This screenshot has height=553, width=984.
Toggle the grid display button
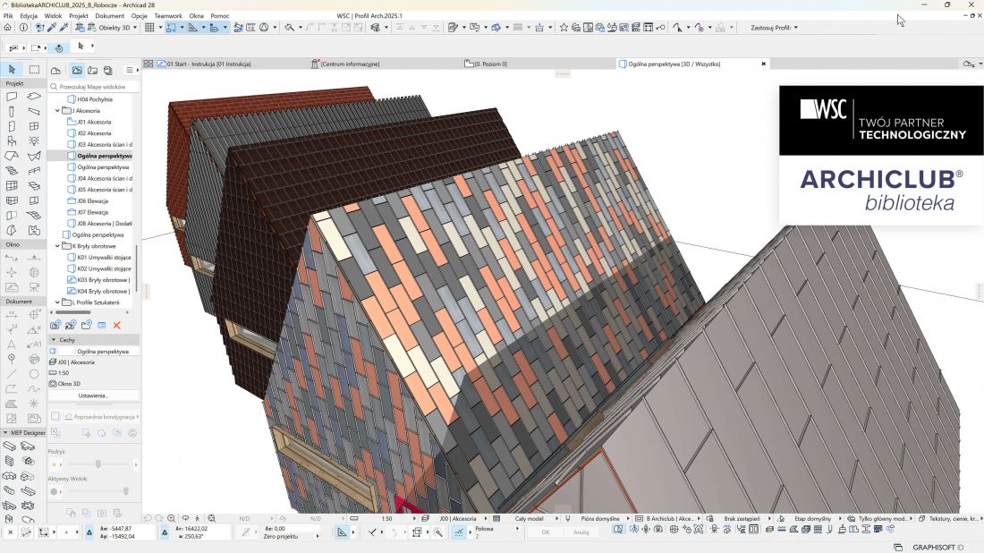pos(149,28)
